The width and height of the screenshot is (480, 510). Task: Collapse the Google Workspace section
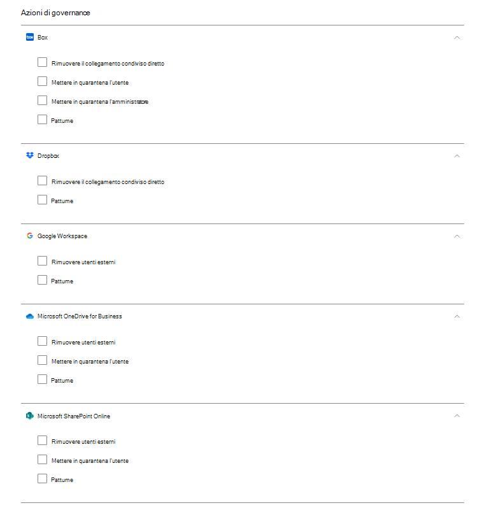[x=457, y=236]
